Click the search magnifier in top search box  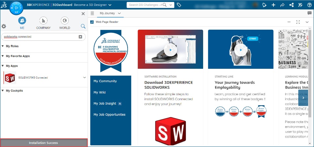coord(165,5)
